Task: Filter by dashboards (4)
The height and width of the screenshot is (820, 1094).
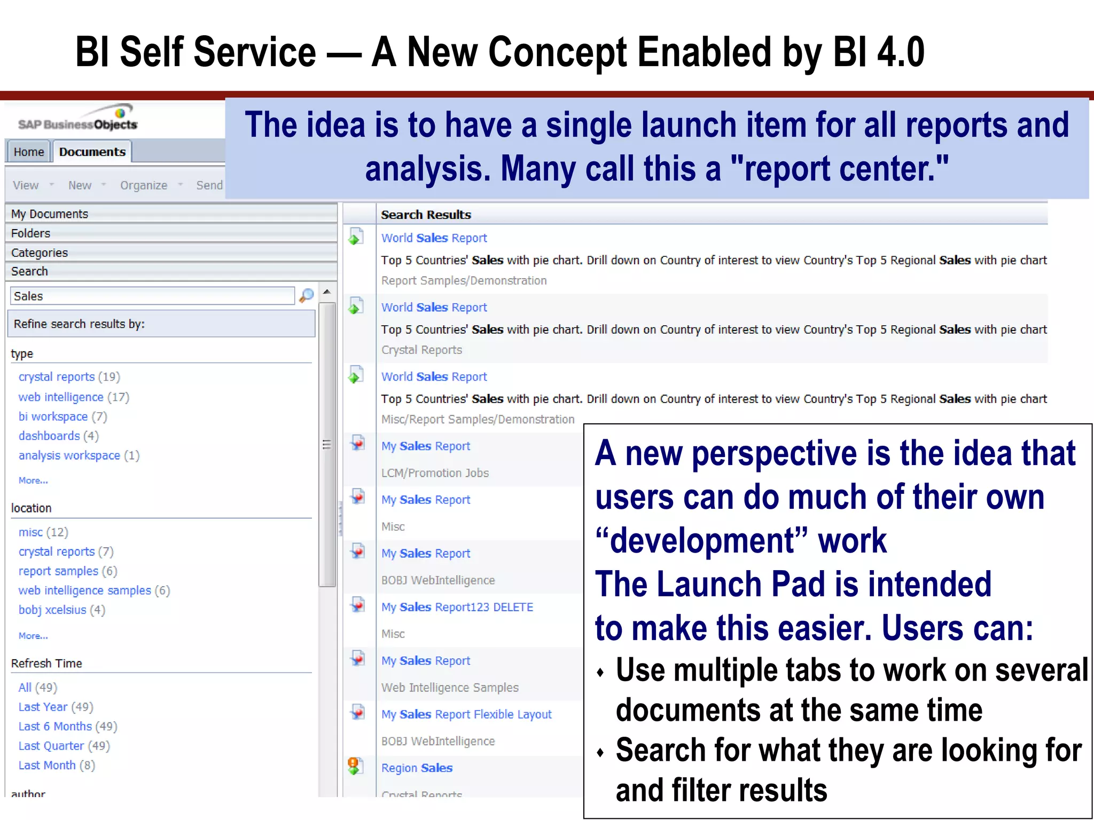Action: tap(59, 436)
